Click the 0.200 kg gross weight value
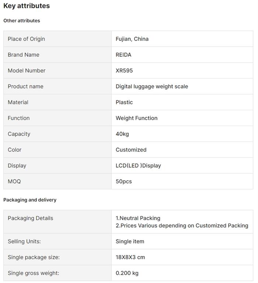 pos(127,273)
